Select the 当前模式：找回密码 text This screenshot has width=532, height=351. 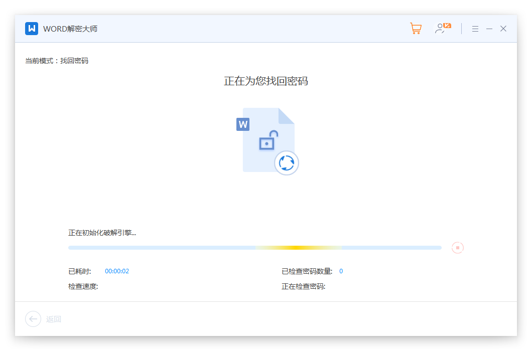coord(57,61)
